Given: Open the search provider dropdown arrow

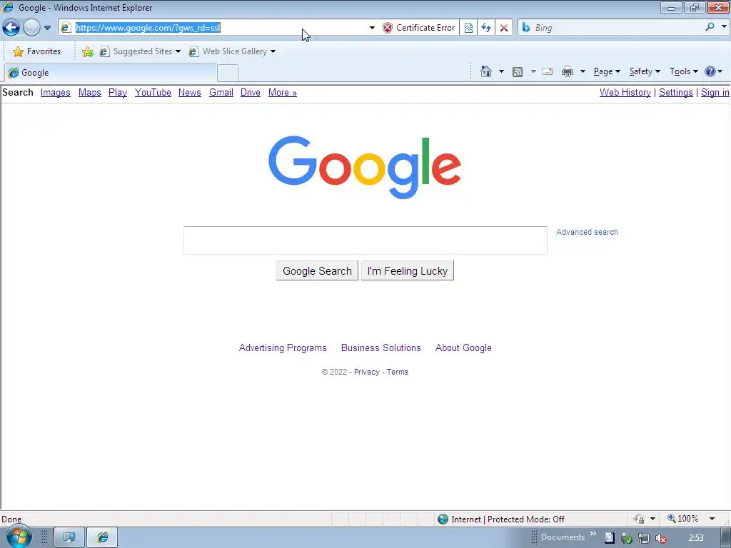Looking at the screenshot, I should click(724, 27).
